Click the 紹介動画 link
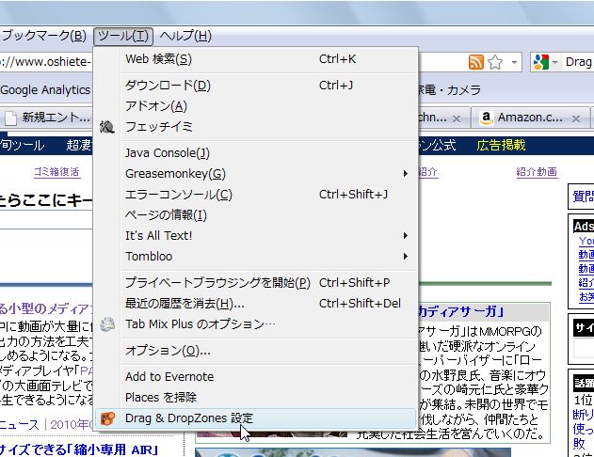The height and width of the screenshot is (457, 594). (x=537, y=172)
